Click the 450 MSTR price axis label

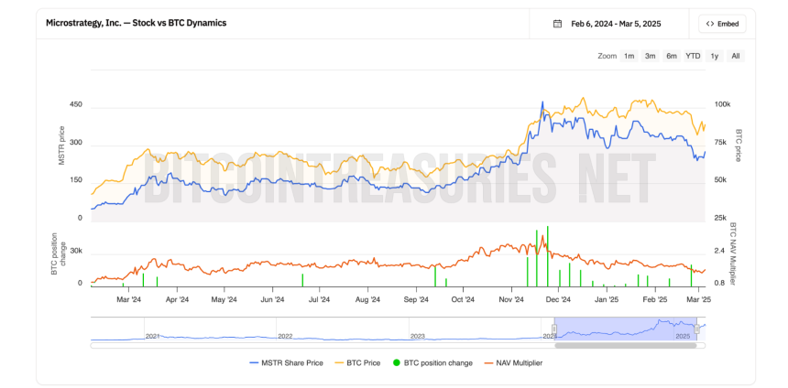tap(76, 105)
